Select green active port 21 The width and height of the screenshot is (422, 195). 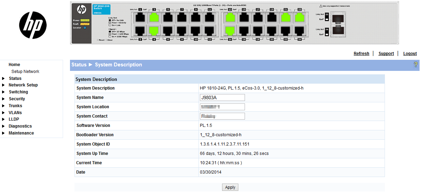[x=285, y=18]
